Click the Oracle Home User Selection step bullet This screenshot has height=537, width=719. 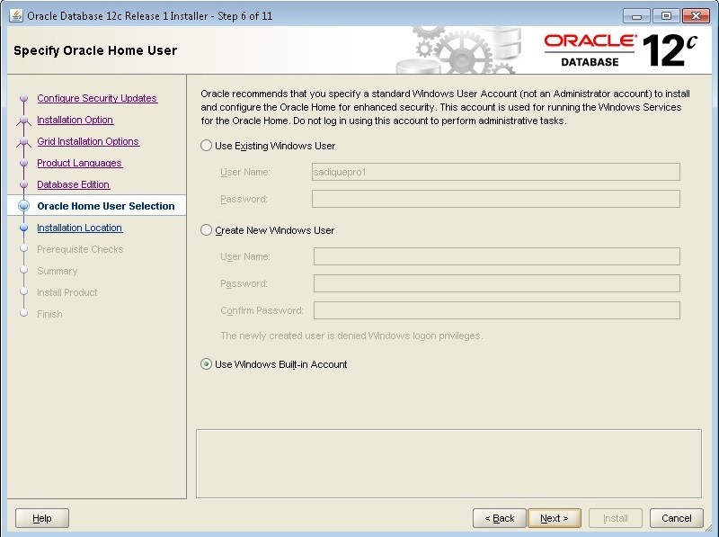(24, 206)
